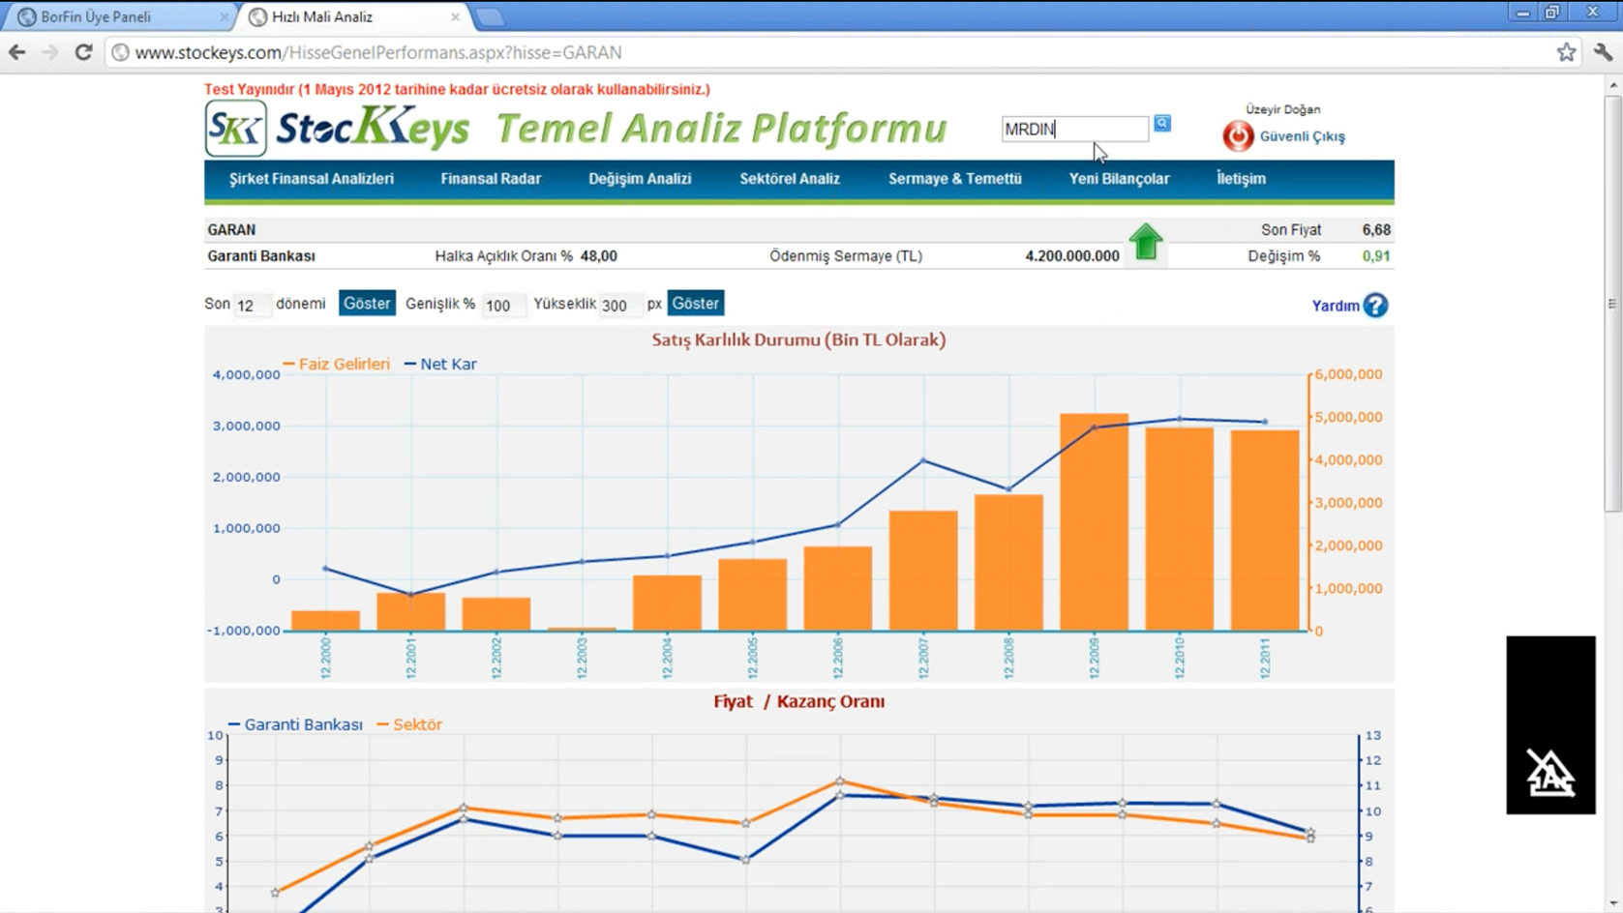
Task: Open the Sektörel Analiz menu
Action: click(790, 179)
